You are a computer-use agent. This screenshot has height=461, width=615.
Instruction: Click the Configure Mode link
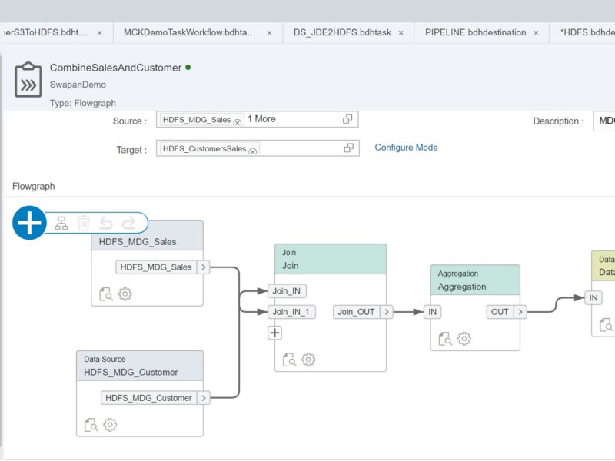point(406,148)
